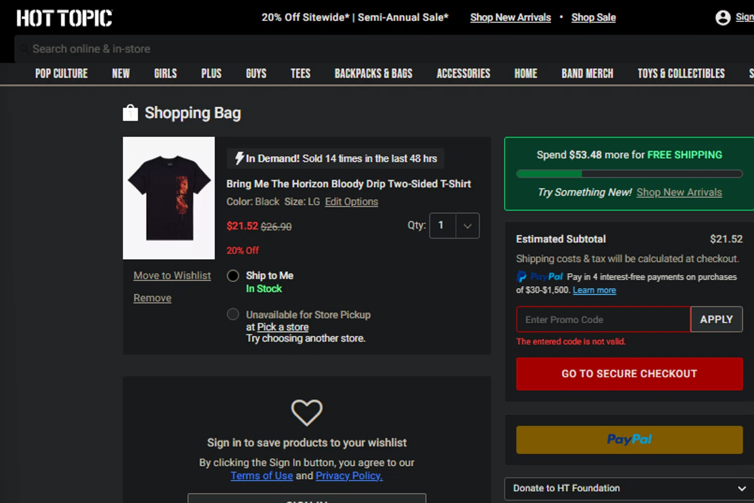
Task: Click the search online & in-store field
Action: pyautogui.click(x=385, y=49)
